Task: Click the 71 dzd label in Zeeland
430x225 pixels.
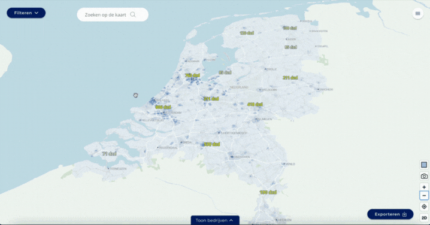Action: (110, 153)
